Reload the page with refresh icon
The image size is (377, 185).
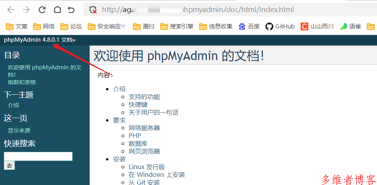[42, 10]
